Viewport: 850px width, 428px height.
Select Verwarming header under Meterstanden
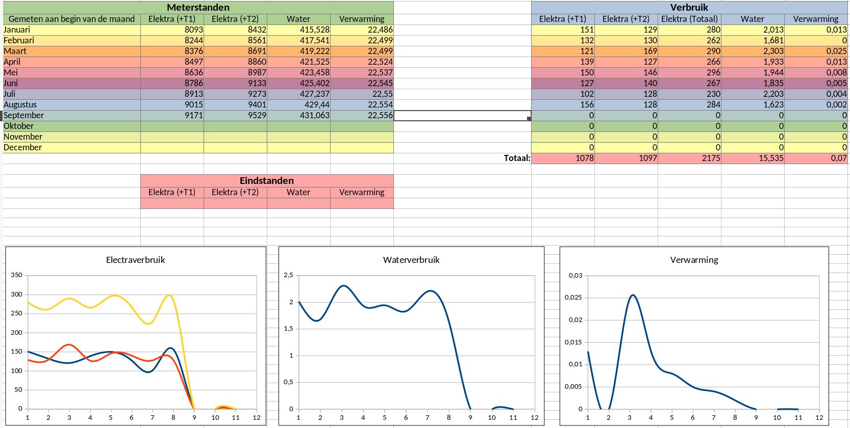[x=362, y=19]
